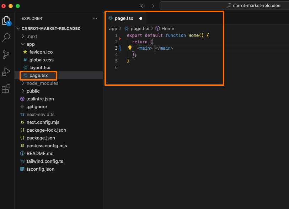
Task: Click line number 6 in the gutter
Action: coord(116,67)
